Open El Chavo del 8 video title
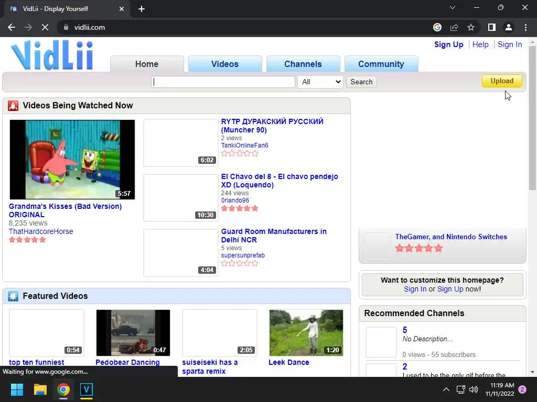537x402 pixels. 280,181
